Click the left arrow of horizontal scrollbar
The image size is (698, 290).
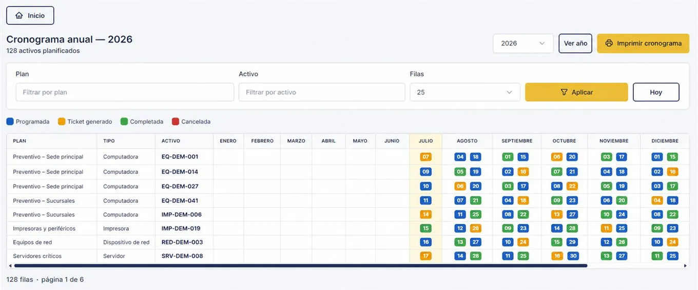click(10, 266)
